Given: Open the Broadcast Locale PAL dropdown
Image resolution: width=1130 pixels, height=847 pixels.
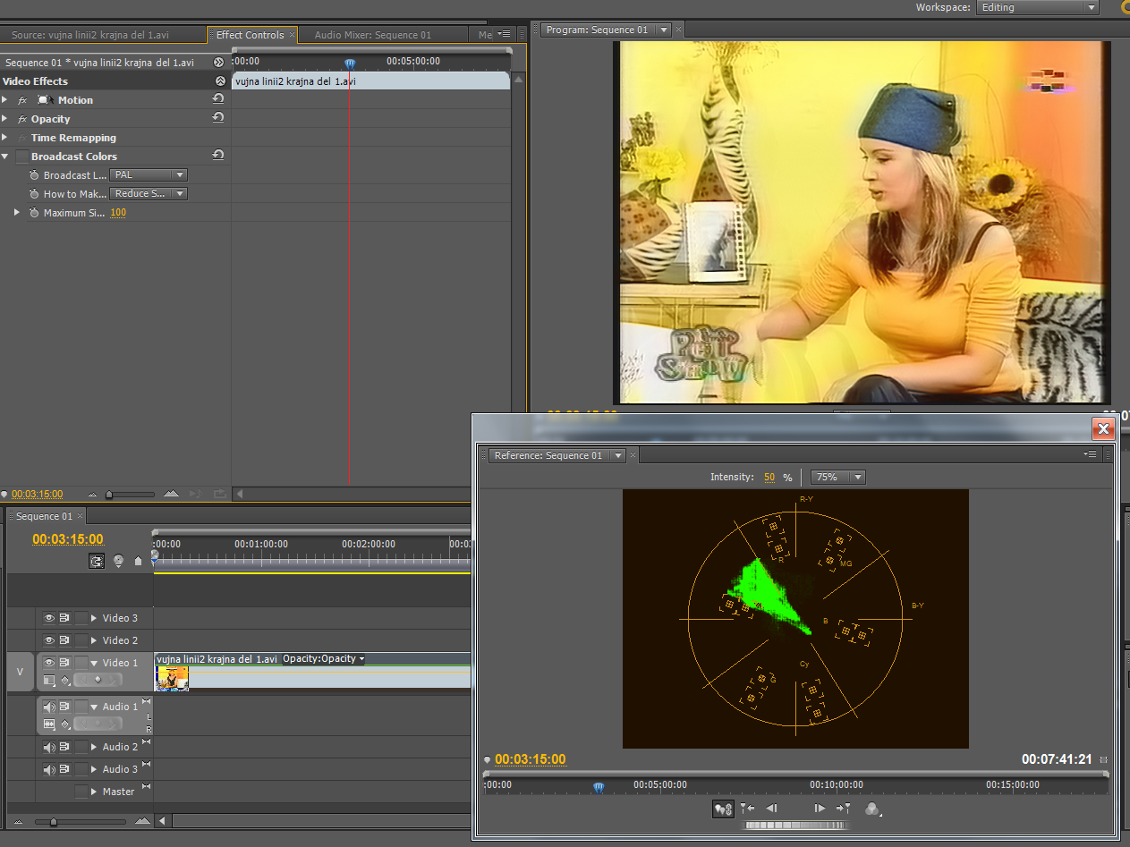Looking at the screenshot, I should pyautogui.click(x=149, y=175).
